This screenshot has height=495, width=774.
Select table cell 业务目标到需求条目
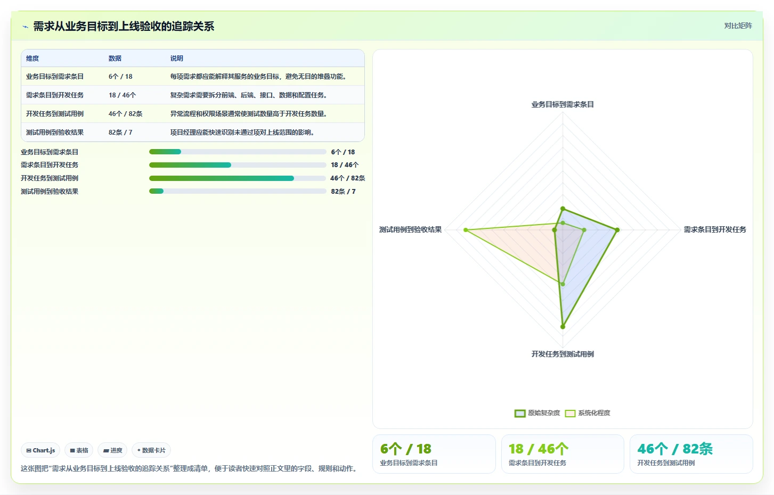tap(55, 77)
